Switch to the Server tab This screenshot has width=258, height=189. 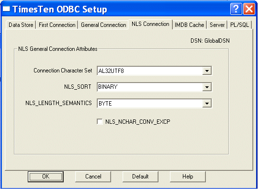(217, 25)
